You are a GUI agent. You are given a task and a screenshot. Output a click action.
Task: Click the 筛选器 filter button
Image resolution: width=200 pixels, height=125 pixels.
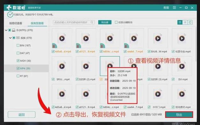tap(105, 22)
